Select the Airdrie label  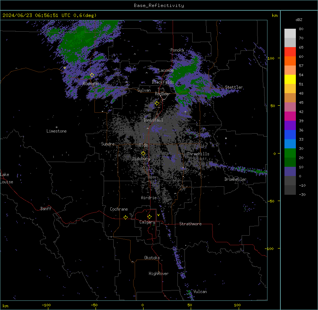[x=149, y=198]
